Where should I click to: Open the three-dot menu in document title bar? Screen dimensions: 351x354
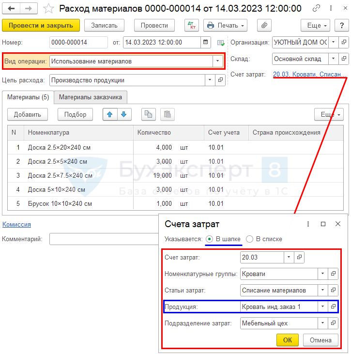pyautogui.click(x=331, y=8)
